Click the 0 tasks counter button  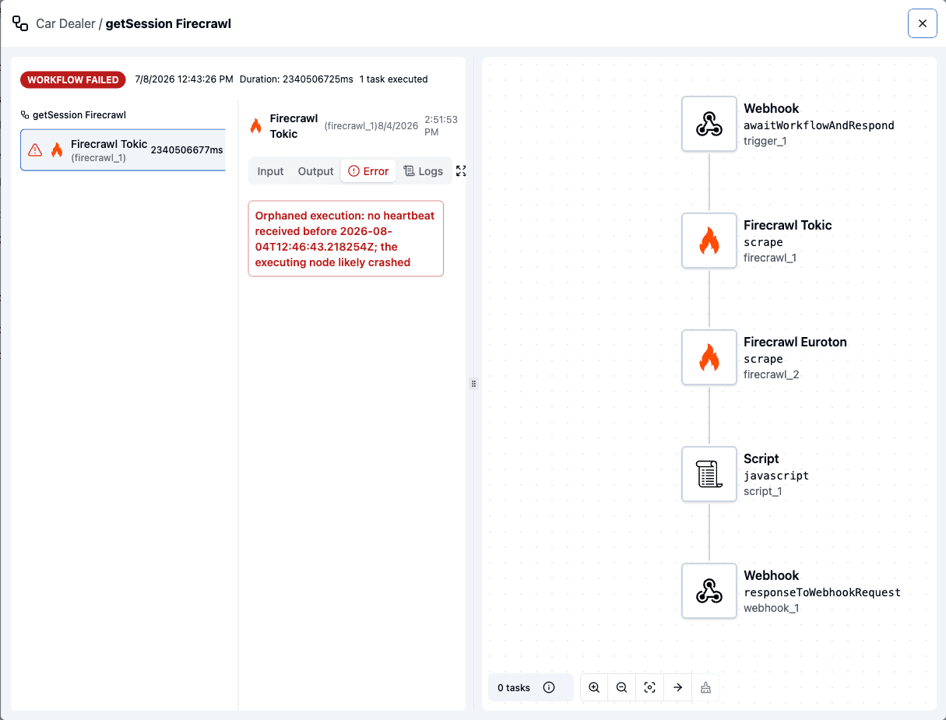pyautogui.click(x=530, y=687)
